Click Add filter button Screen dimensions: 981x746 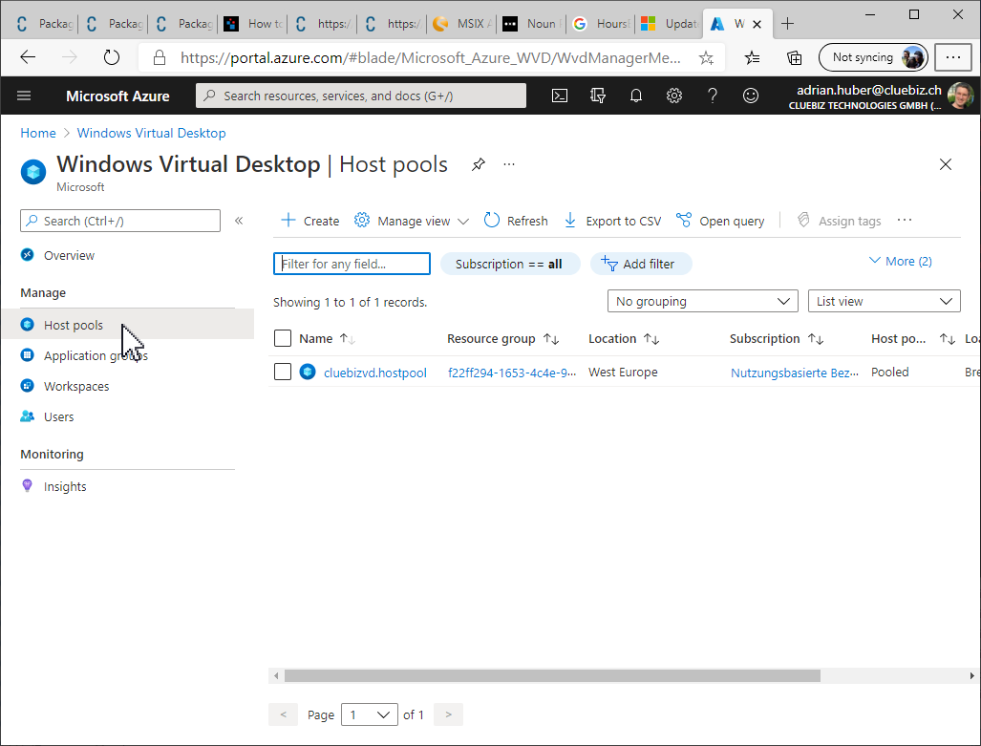pyautogui.click(x=641, y=264)
